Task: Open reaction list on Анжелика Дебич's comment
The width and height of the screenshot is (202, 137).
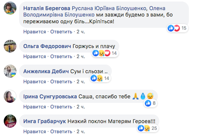Action: click(100, 78)
